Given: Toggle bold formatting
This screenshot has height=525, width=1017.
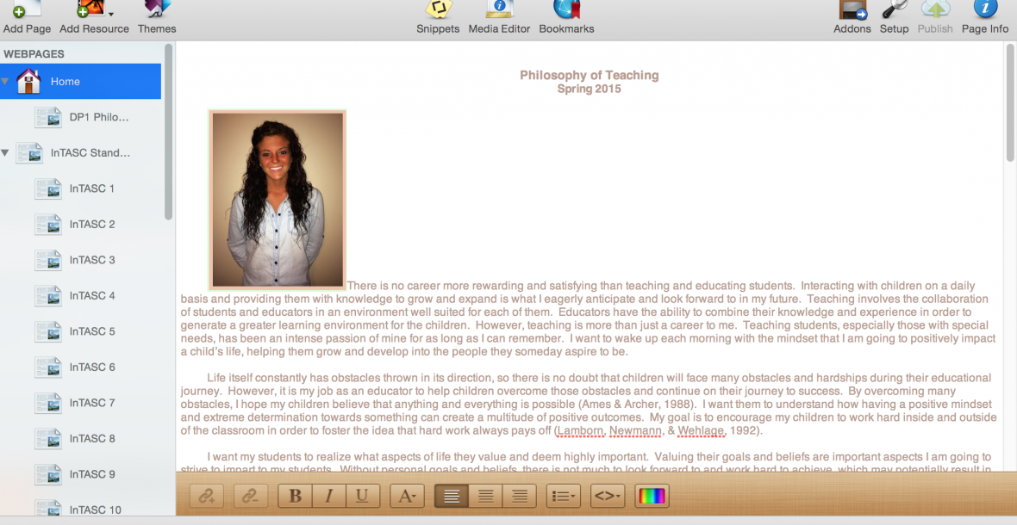Looking at the screenshot, I should (x=296, y=496).
